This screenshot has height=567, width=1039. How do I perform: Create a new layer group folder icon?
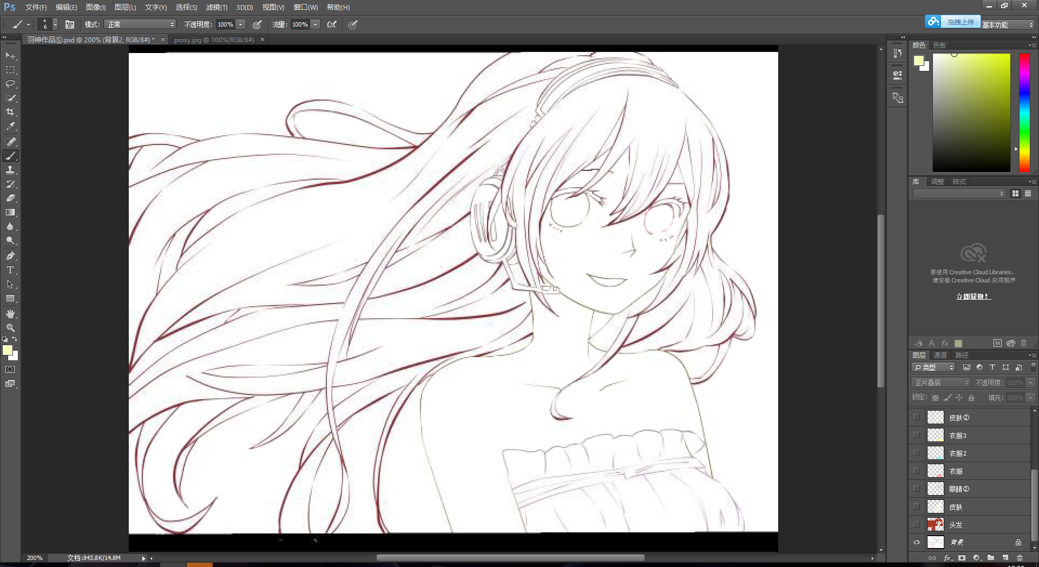tap(990, 558)
